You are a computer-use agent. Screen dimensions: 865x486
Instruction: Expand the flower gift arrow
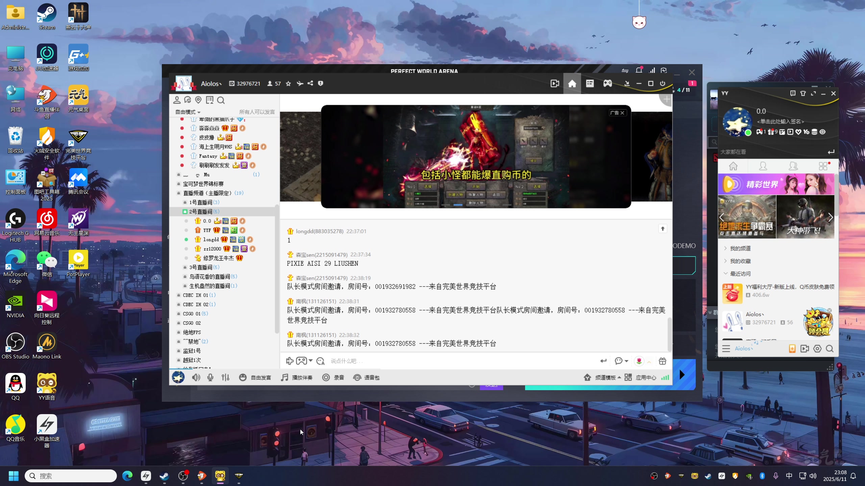[649, 361]
